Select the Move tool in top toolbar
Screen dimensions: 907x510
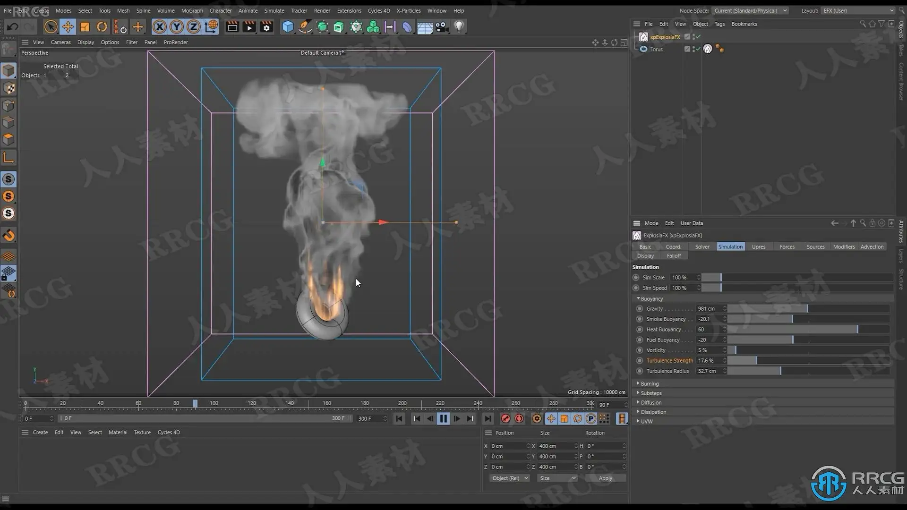pos(68,27)
